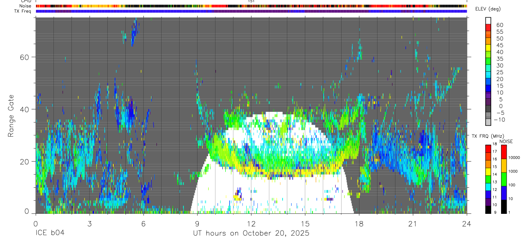525x242 pixels.
Task: Click the x-axis tick label '6'
Action: tap(143, 223)
